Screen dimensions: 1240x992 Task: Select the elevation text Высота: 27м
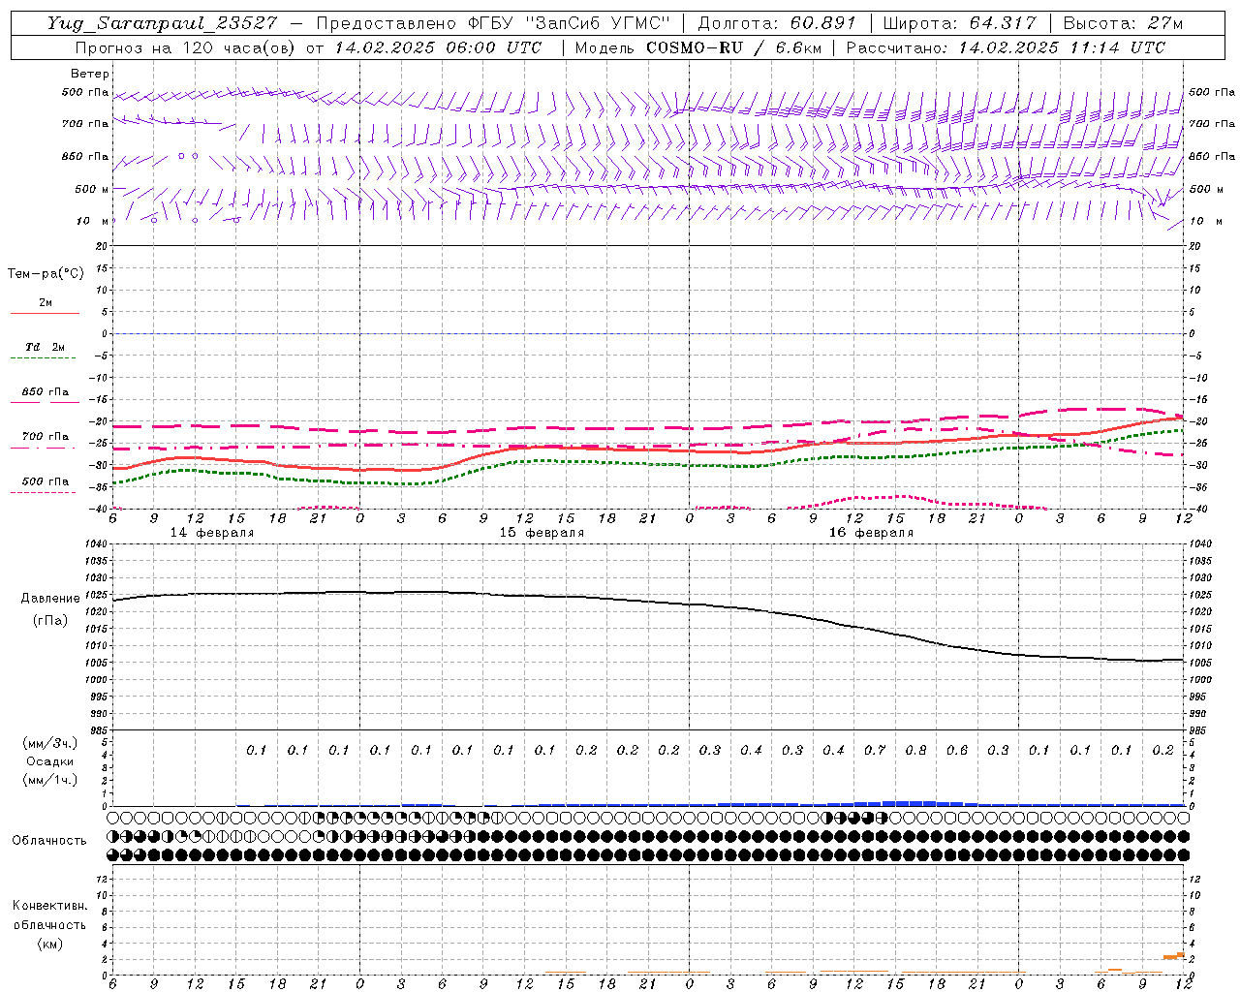(x=1123, y=23)
